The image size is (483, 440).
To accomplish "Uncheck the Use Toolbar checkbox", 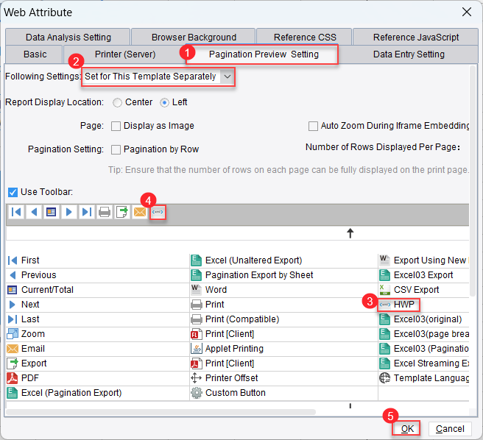I will [13, 192].
